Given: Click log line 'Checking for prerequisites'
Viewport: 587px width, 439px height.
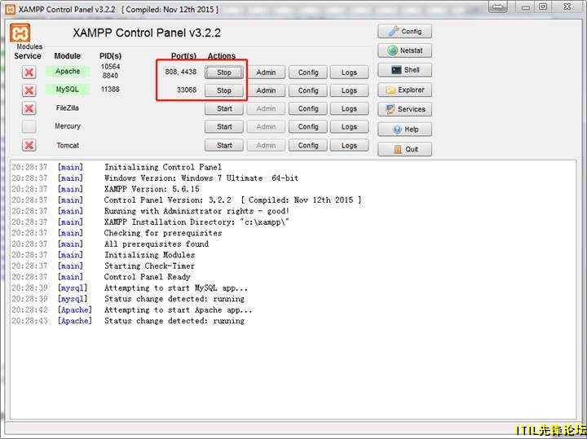Looking at the screenshot, I should coord(163,233).
